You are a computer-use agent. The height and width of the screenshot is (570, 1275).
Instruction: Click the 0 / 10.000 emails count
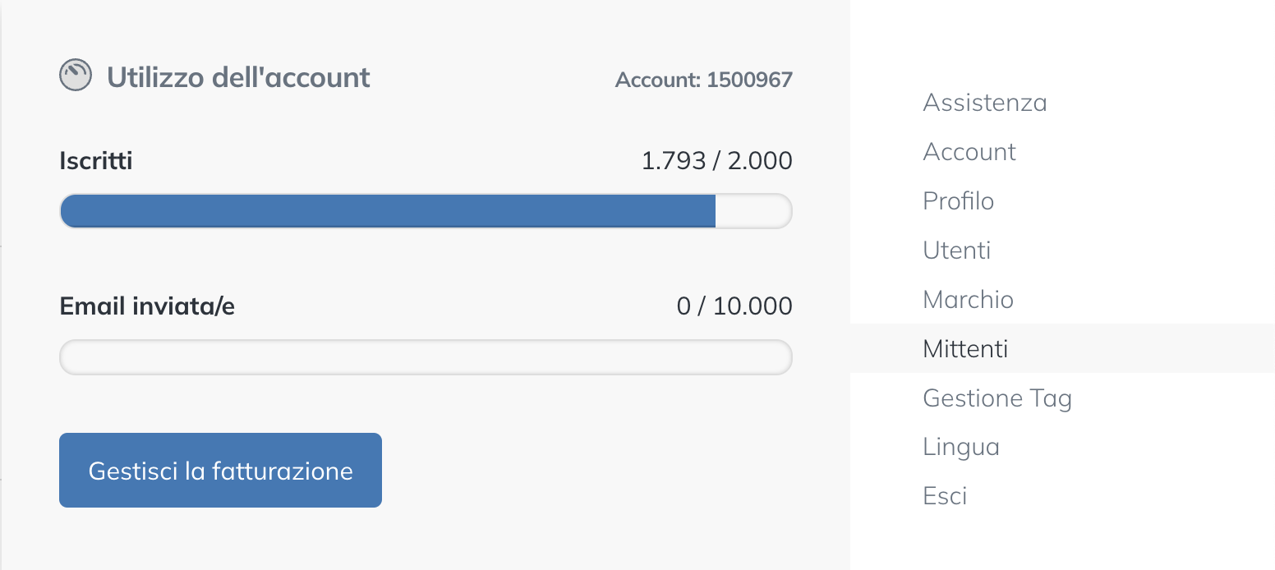coord(734,306)
